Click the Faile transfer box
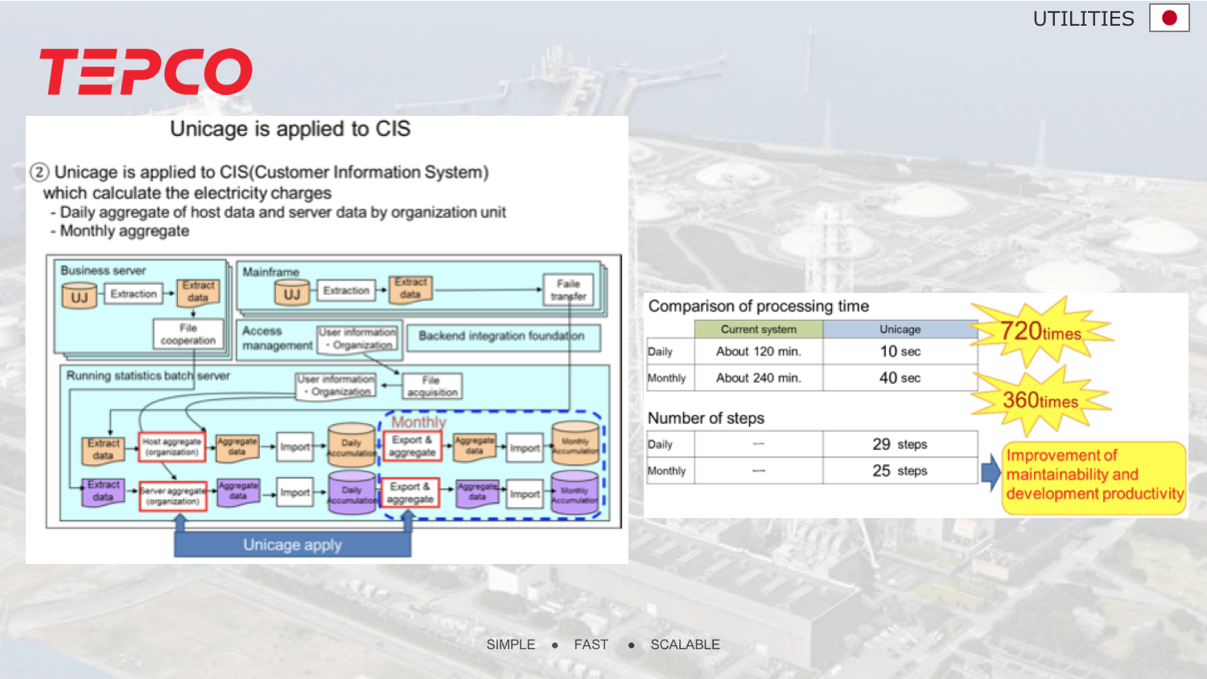 tap(568, 290)
